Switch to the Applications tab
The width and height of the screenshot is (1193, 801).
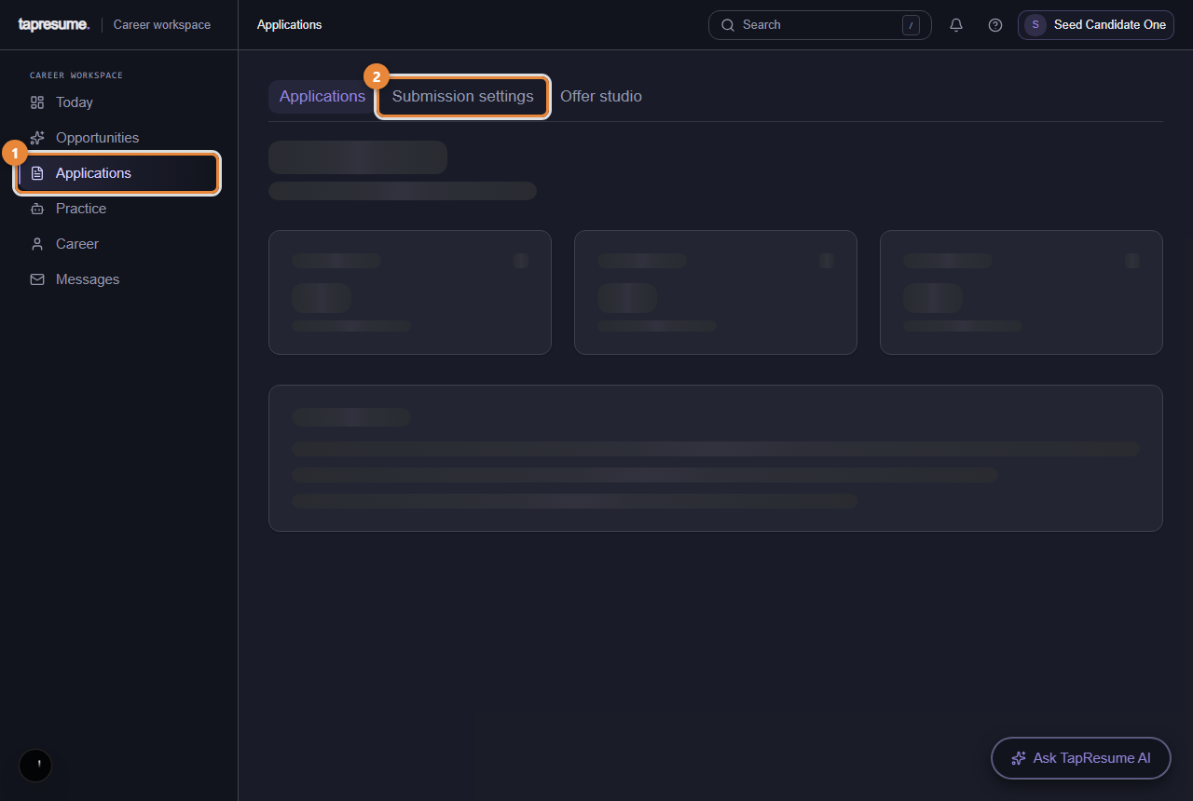322,97
